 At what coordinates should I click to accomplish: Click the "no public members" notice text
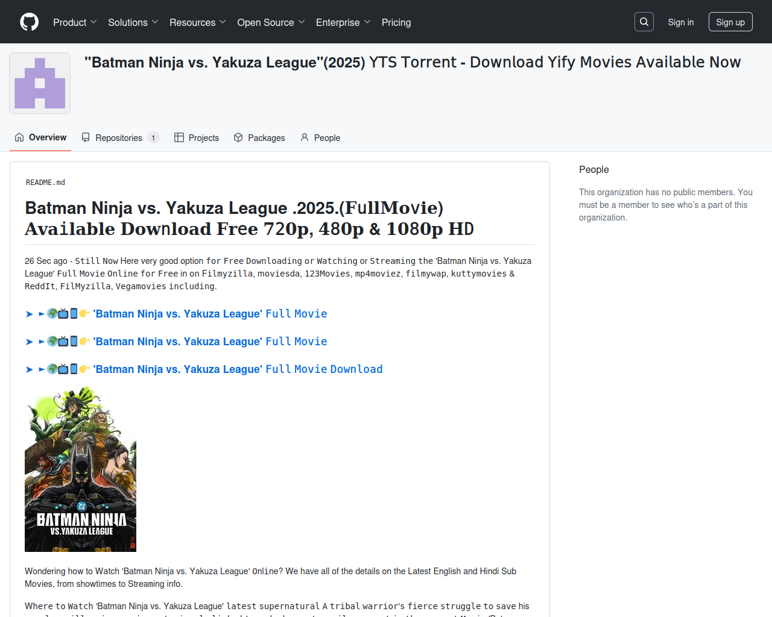[x=666, y=205]
